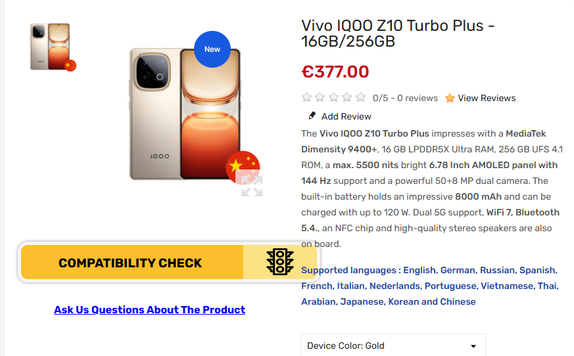This screenshot has width=574, height=356.
Task: Click the main phone product image
Action: tap(184, 115)
